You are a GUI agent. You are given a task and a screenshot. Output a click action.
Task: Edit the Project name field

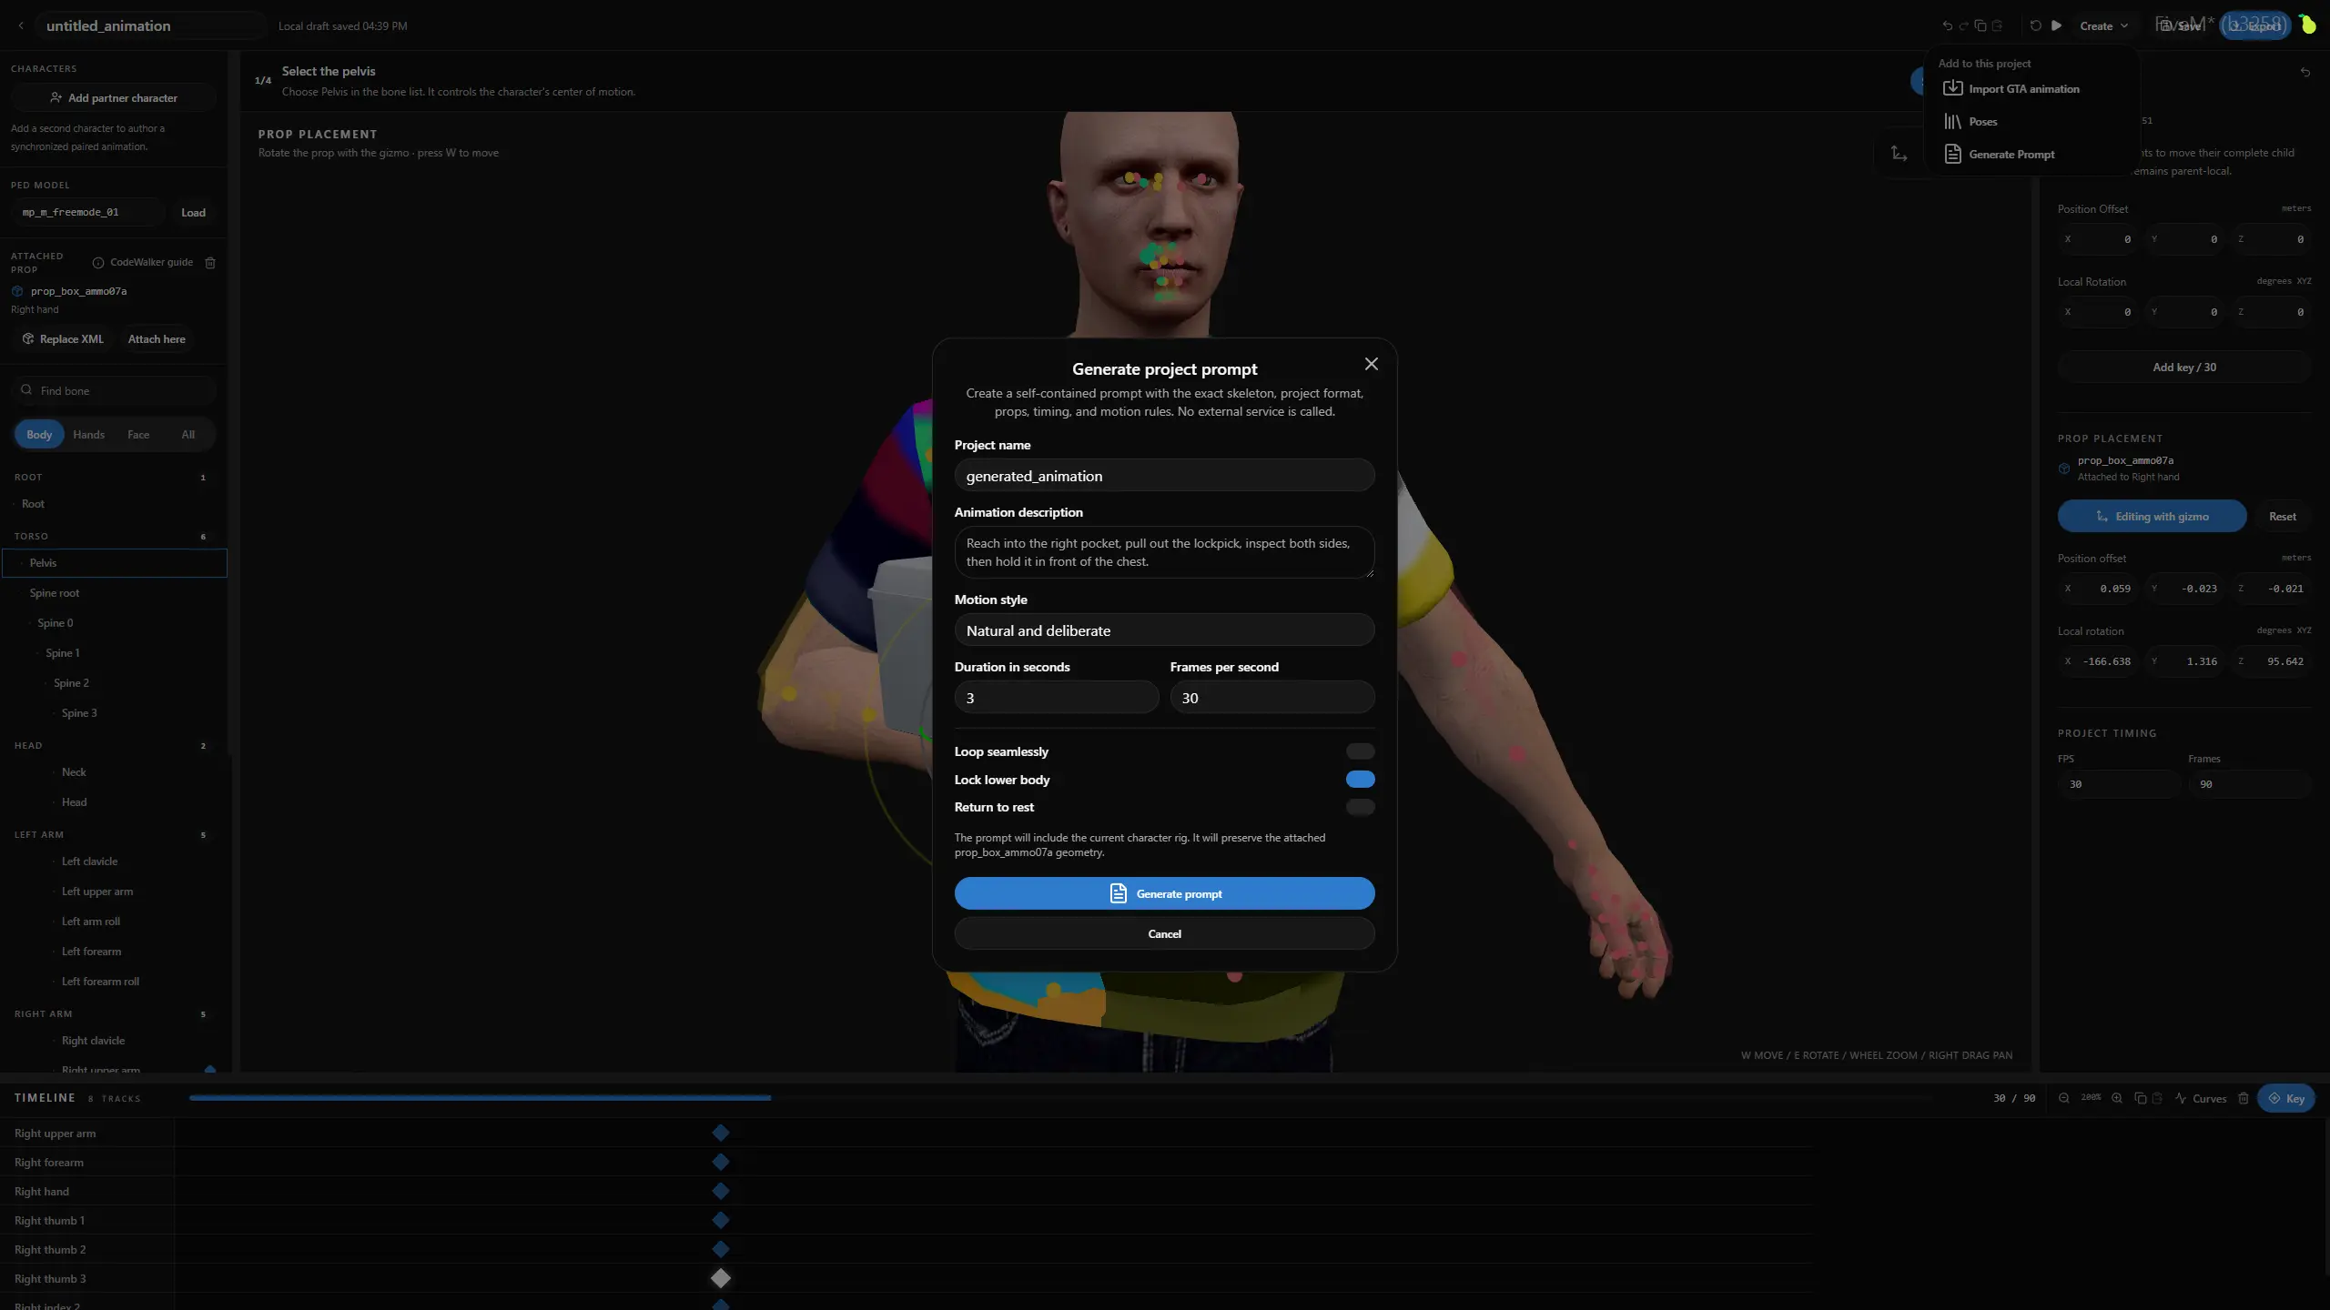pos(1164,476)
